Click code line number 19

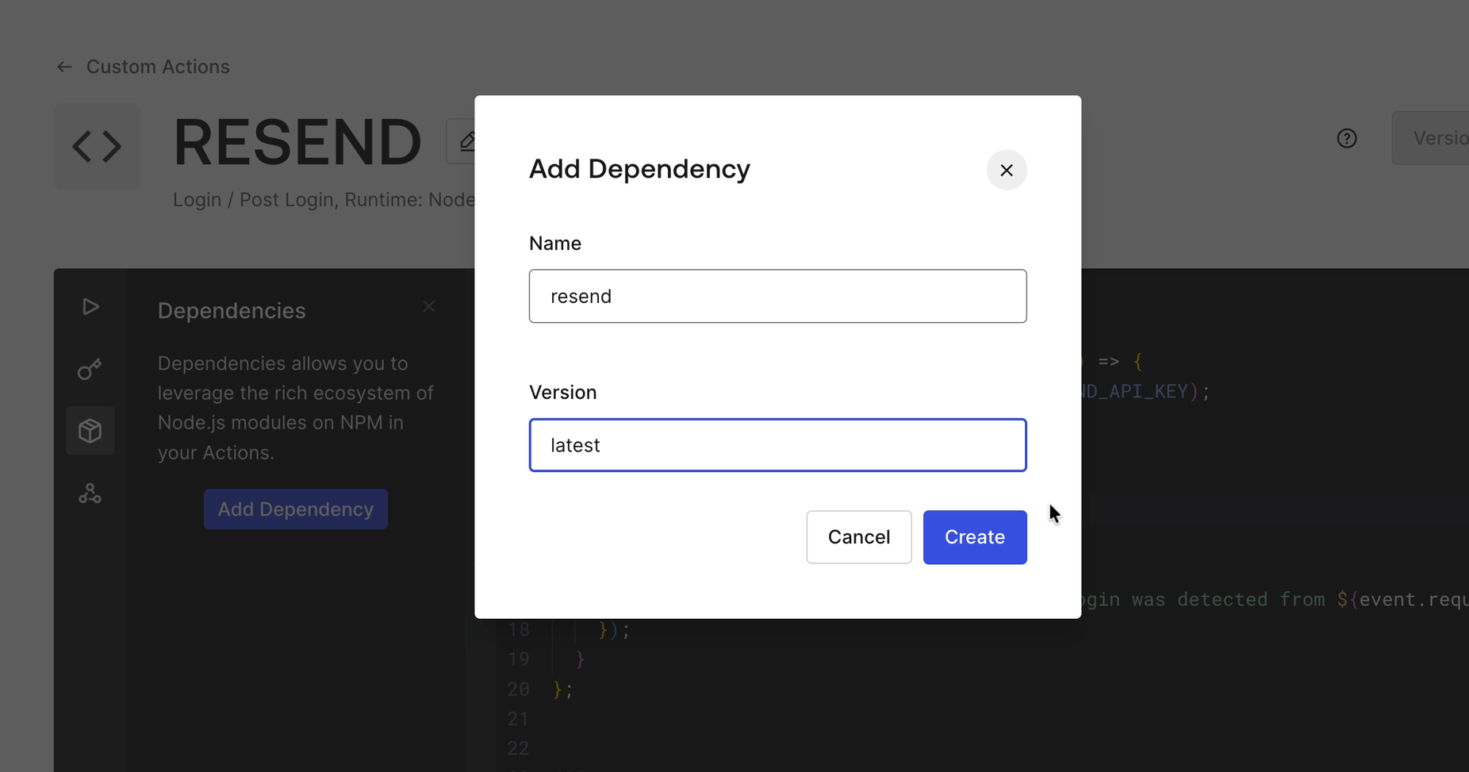(x=519, y=659)
